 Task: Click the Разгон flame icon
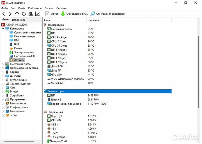12,48
